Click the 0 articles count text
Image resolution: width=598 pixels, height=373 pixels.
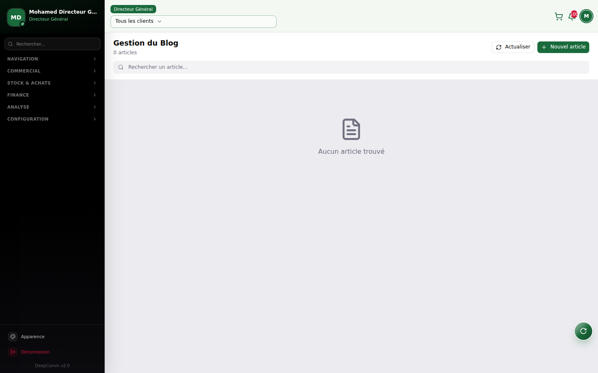point(125,53)
